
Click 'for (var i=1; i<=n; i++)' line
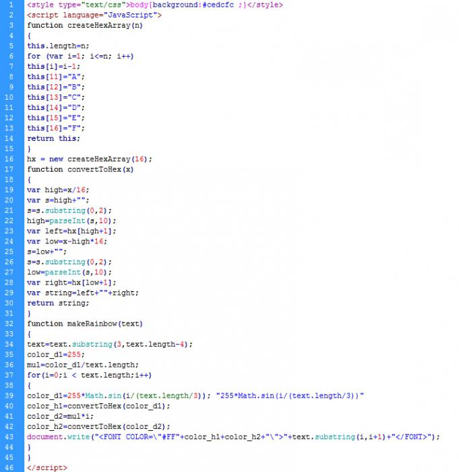click(x=80, y=56)
